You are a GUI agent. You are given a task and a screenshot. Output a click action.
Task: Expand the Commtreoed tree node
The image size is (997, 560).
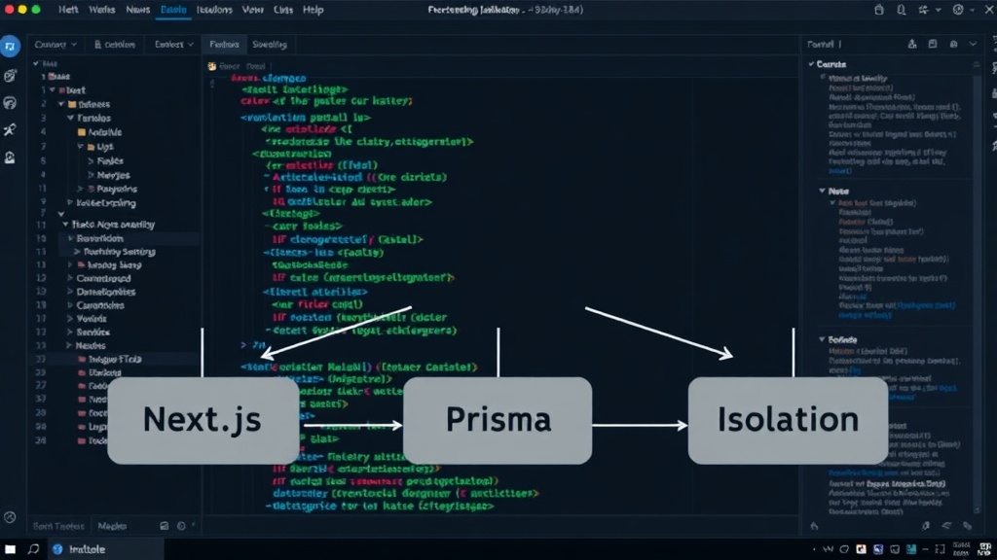pos(70,279)
